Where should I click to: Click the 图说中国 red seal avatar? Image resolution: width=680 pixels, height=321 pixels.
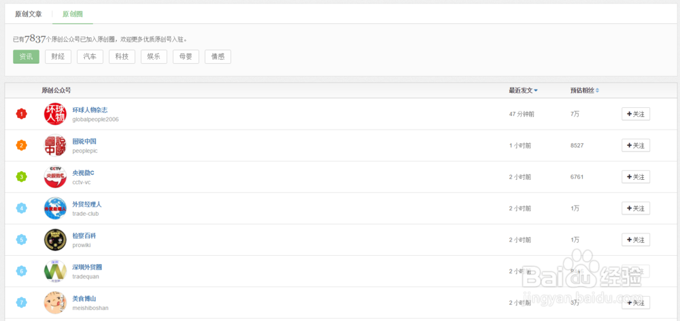[55, 145]
